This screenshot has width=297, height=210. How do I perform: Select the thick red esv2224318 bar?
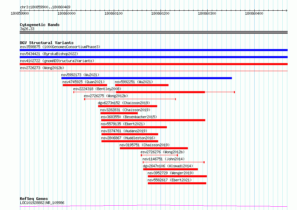point(161,92)
